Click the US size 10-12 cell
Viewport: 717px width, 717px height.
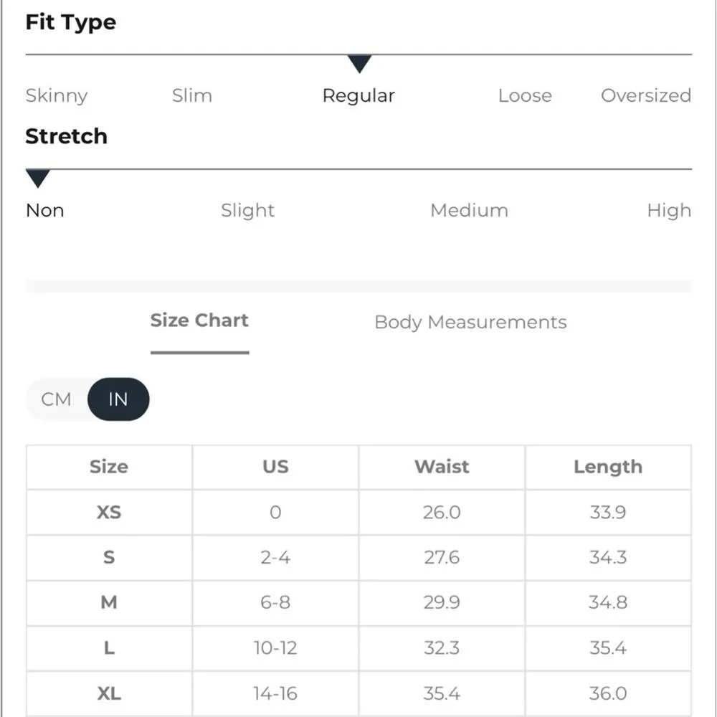pyautogui.click(x=275, y=648)
